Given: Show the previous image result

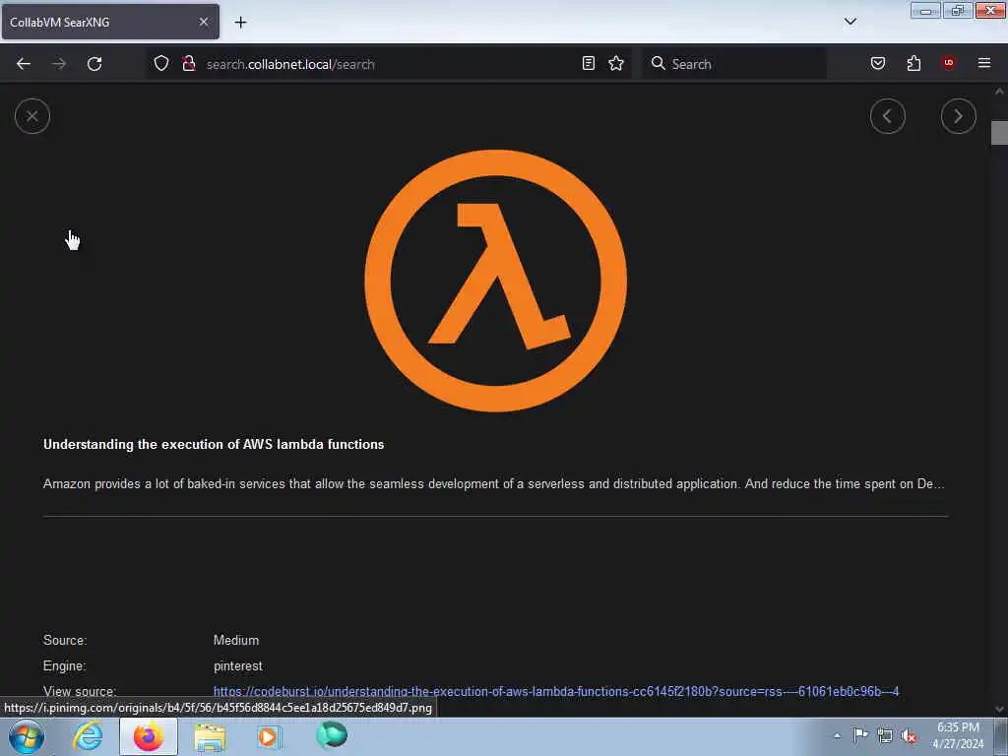Looking at the screenshot, I should coord(887,116).
